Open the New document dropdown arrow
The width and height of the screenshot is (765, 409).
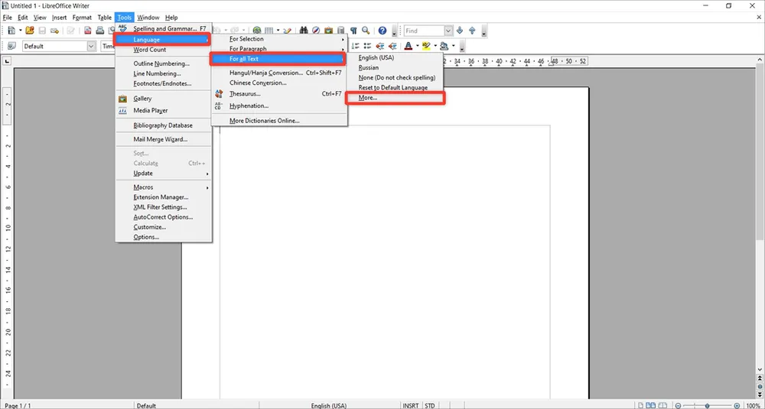(21, 31)
